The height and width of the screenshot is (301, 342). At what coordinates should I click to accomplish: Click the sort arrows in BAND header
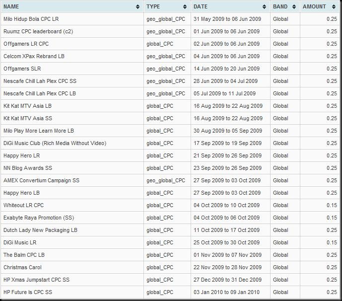point(294,7)
